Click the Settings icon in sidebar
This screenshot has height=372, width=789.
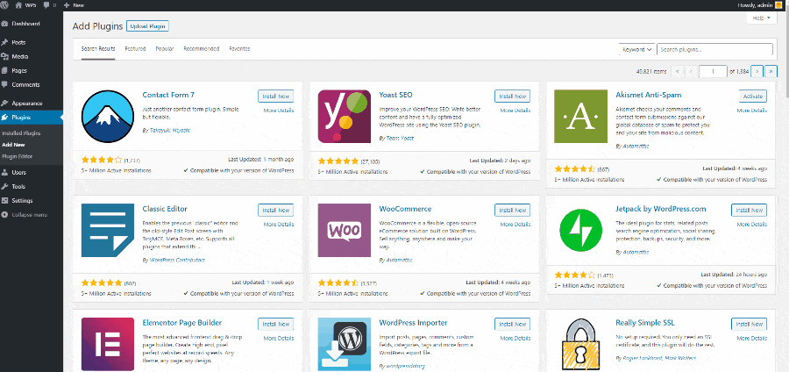4,200
